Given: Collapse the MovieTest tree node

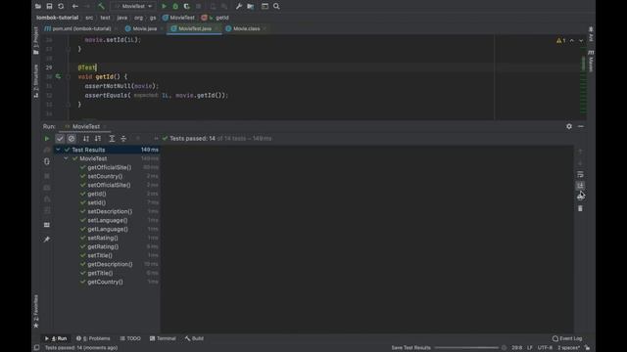Looking at the screenshot, I should (x=66, y=158).
